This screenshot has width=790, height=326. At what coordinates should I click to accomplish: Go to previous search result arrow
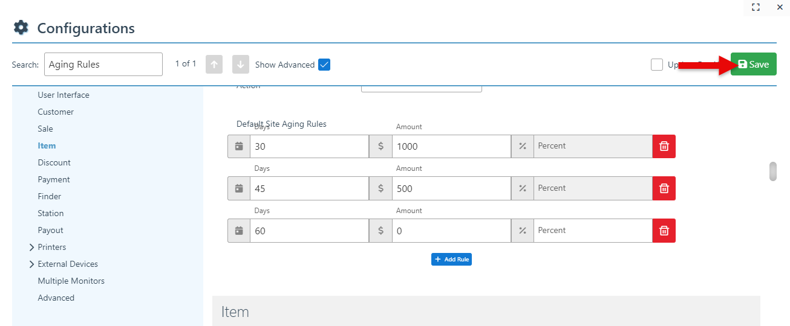(214, 65)
